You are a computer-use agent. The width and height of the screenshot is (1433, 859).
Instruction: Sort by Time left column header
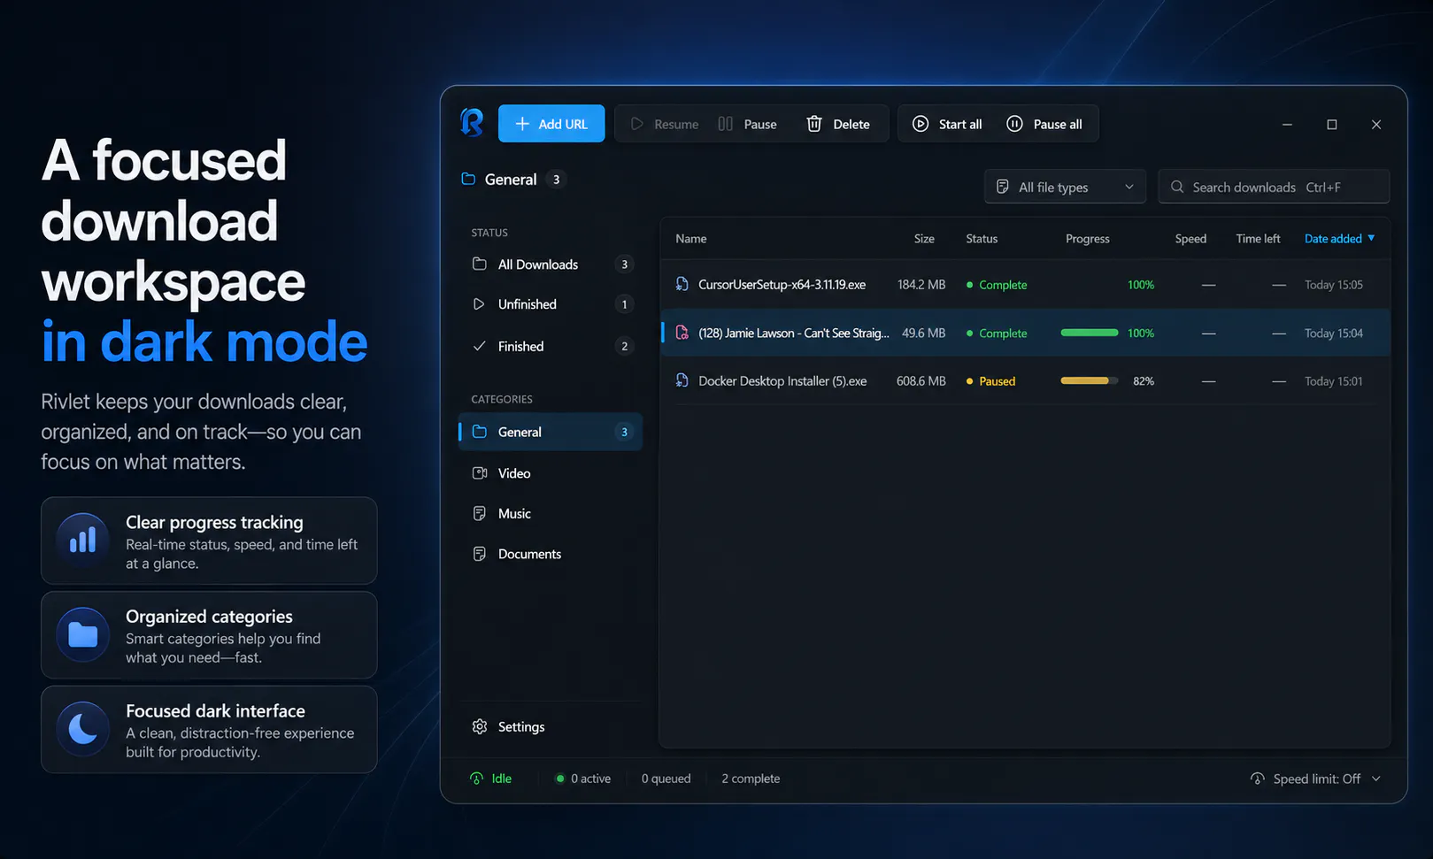point(1258,239)
